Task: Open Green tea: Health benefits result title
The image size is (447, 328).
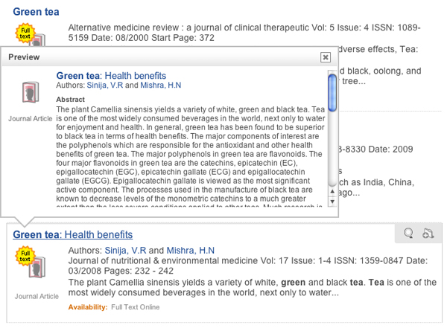Action: (72, 234)
